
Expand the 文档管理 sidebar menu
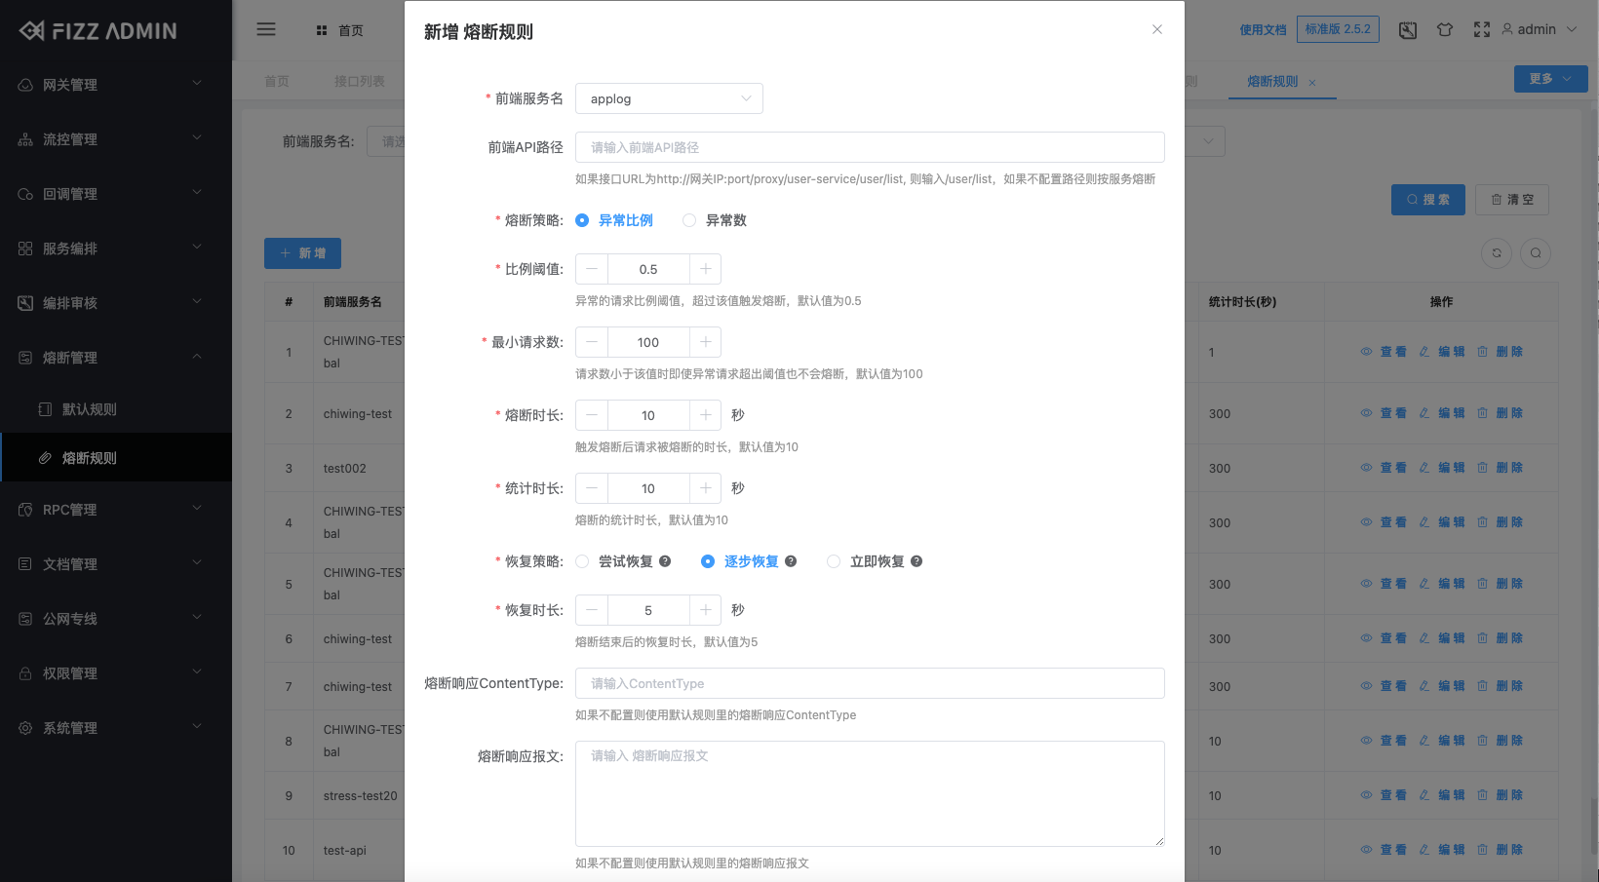[116, 564]
